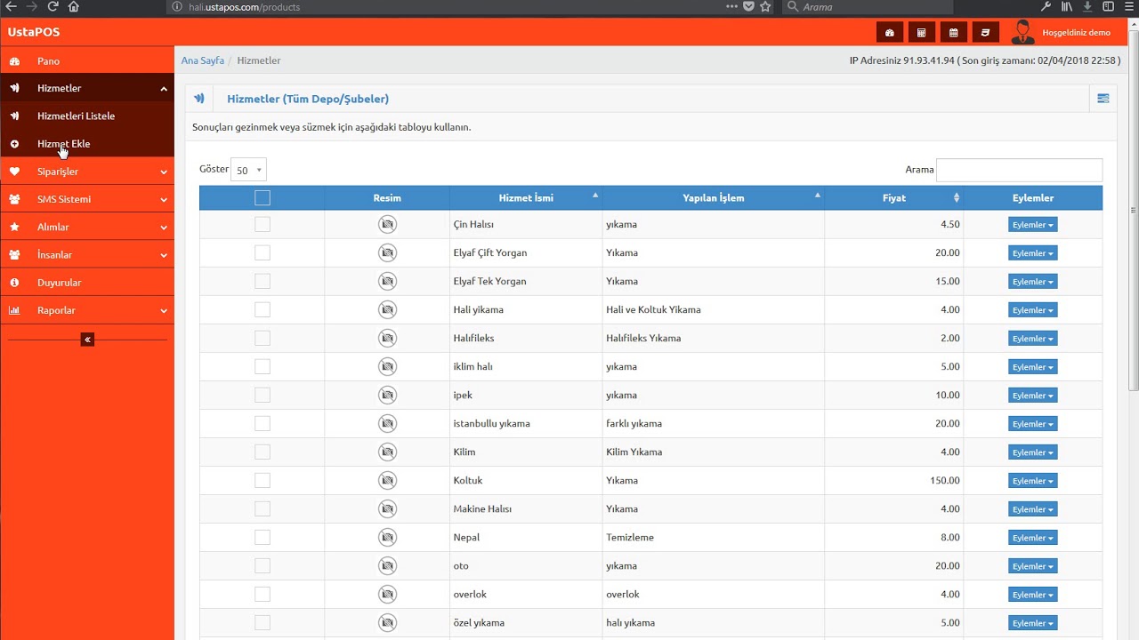Click the no-image icon in Koltuk row
This screenshot has width=1139, height=640.
point(387,481)
